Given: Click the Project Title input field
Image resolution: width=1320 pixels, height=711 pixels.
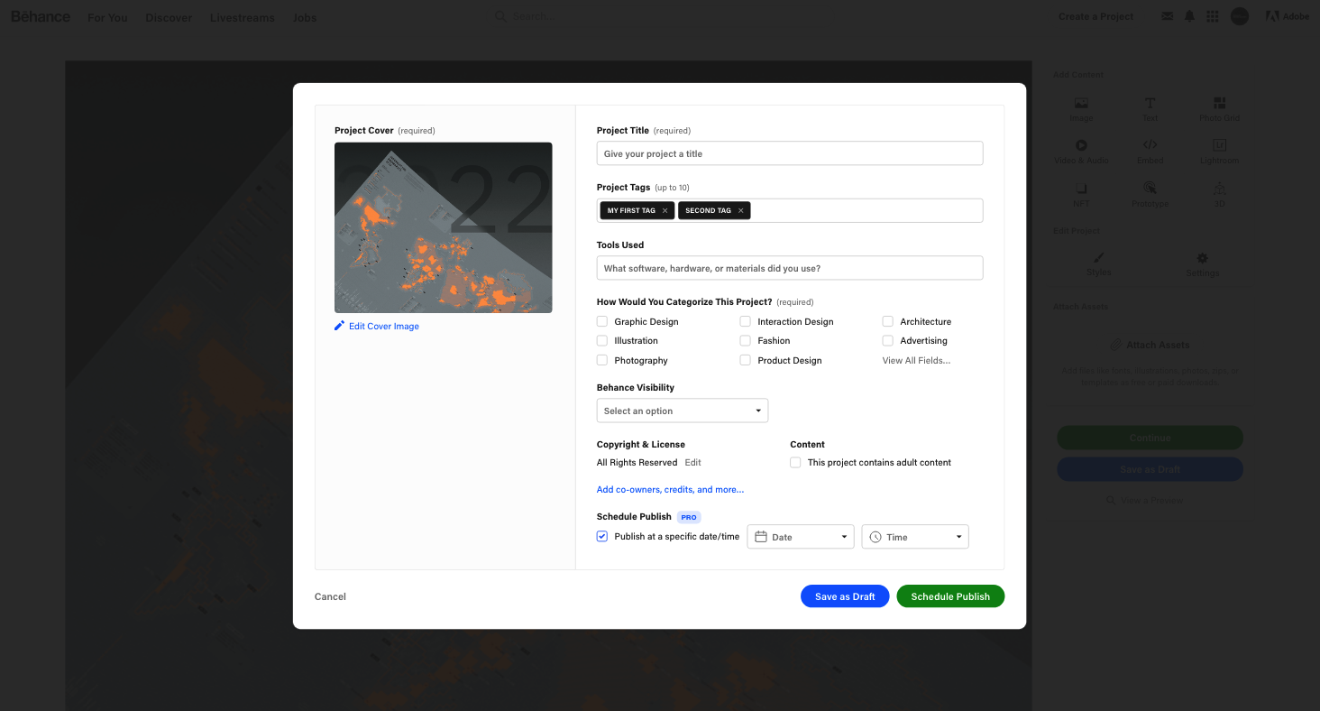Looking at the screenshot, I should point(789,152).
